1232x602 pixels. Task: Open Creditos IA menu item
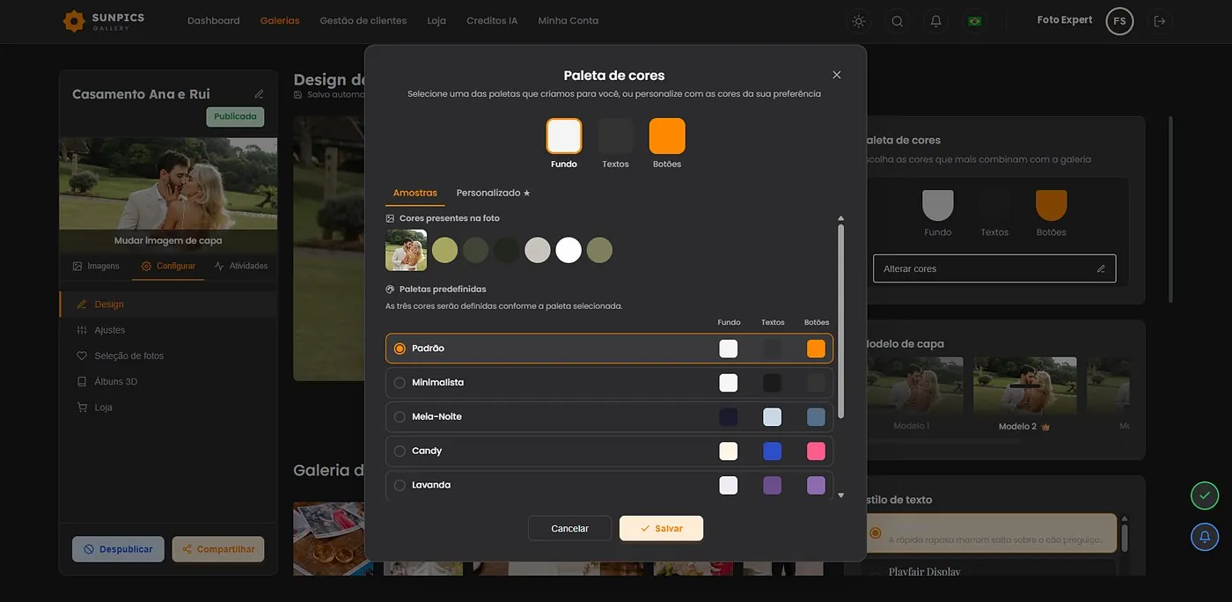tap(492, 20)
